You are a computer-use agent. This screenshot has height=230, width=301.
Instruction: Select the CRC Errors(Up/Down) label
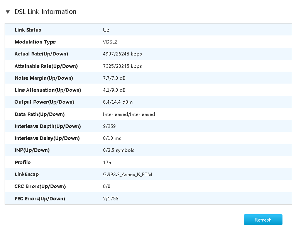[40, 186]
